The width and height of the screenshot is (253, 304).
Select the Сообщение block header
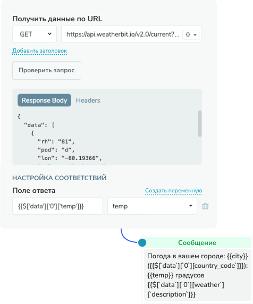click(x=197, y=242)
